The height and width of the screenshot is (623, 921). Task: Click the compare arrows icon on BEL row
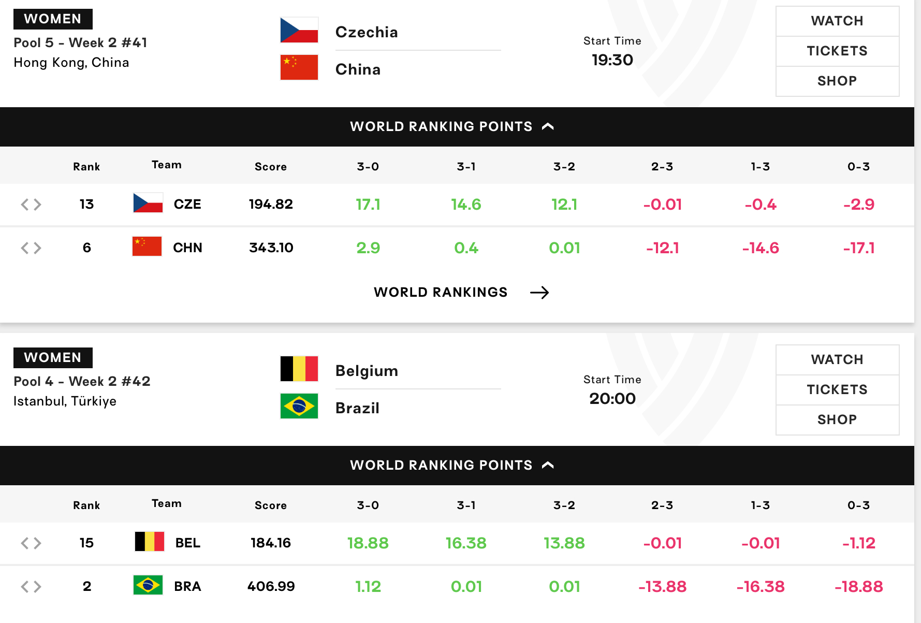31,543
